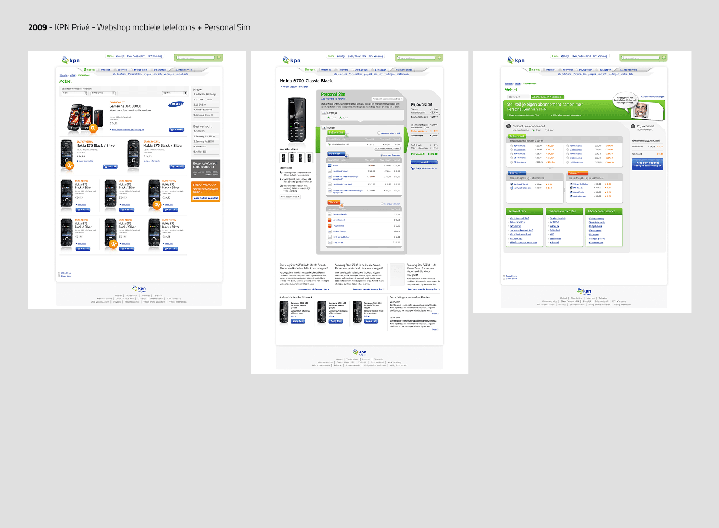Image resolution: width=719 pixels, height=528 pixels.
Task: Open Persoonlijk abonnementsadvies on the Nokia 6700 page
Action: [x=388, y=99]
